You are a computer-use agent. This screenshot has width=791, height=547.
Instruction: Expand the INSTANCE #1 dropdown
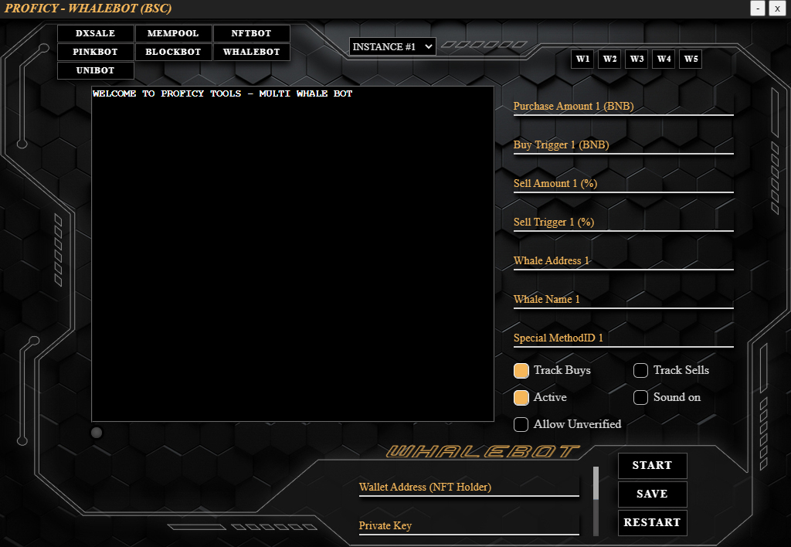coord(392,47)
